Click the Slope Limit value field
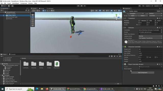This screenshot has height=91, width=163. (x=150, y=49)
